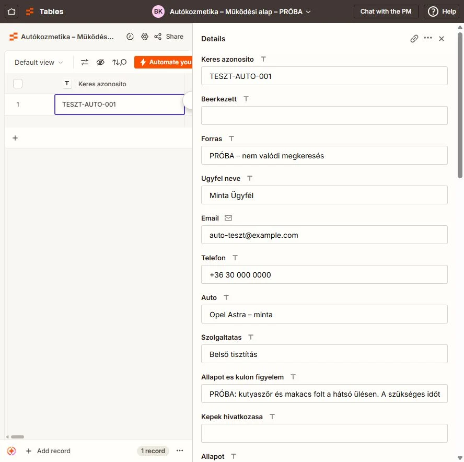464x462 pixels.
Task: Click the table logo beside Autókozmetika title
Action: 13,37
